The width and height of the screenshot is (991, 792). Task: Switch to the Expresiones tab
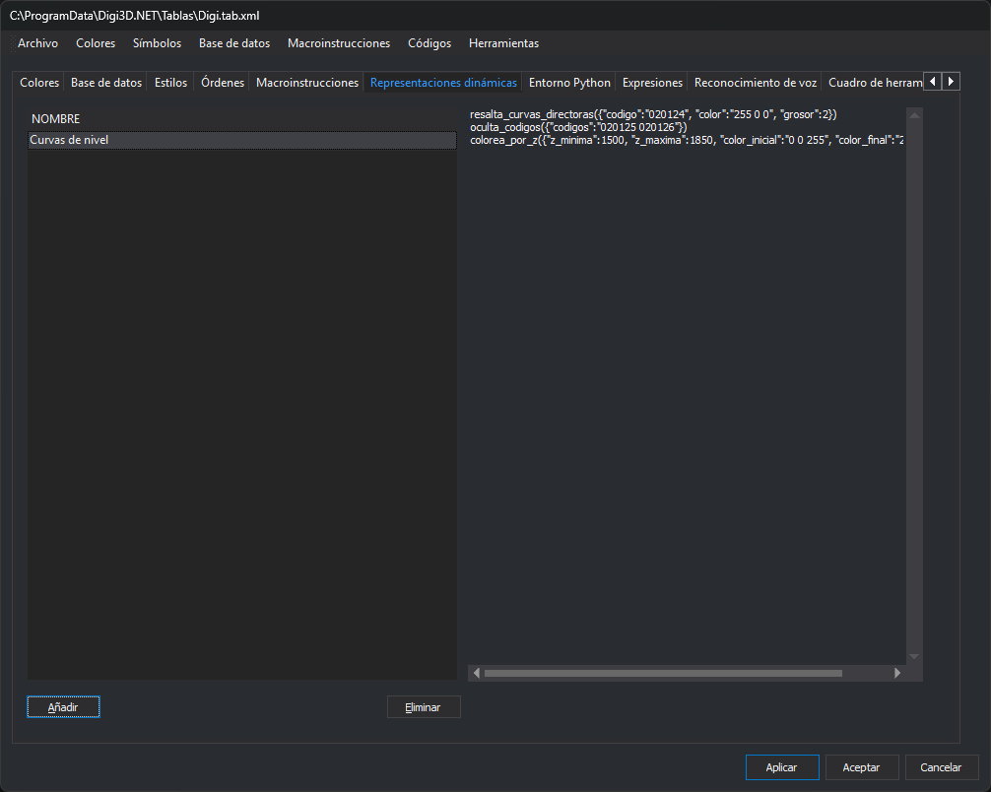click(652, 82)
